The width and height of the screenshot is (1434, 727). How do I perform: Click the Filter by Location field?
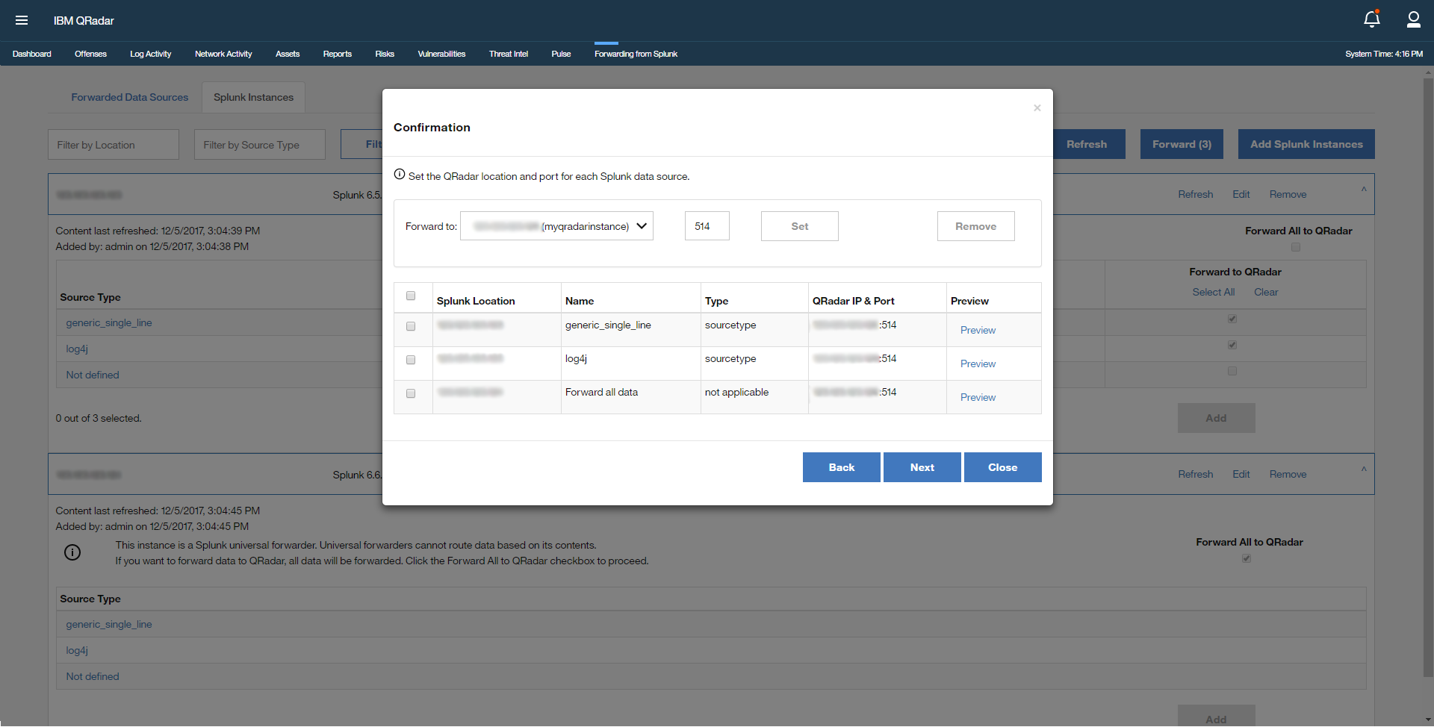point(114,145)
